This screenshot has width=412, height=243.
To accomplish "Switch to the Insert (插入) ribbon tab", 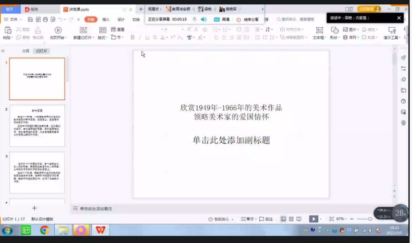I will click(106, 20).
